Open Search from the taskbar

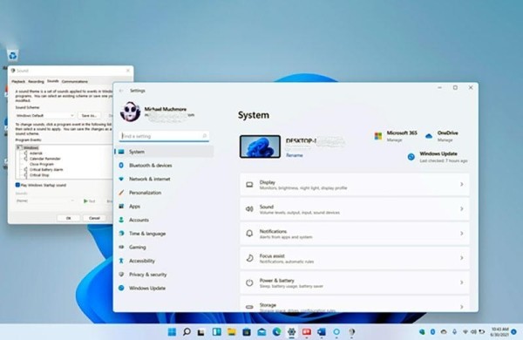pyautogui.click(x=187, y=331)
